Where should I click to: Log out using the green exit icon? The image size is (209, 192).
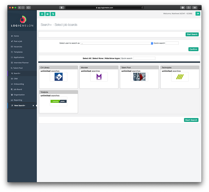(198, 14)
